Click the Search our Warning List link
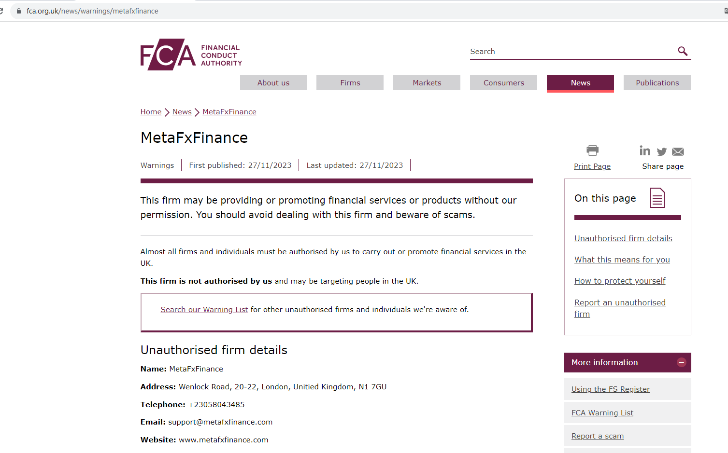 click(204, 310)
